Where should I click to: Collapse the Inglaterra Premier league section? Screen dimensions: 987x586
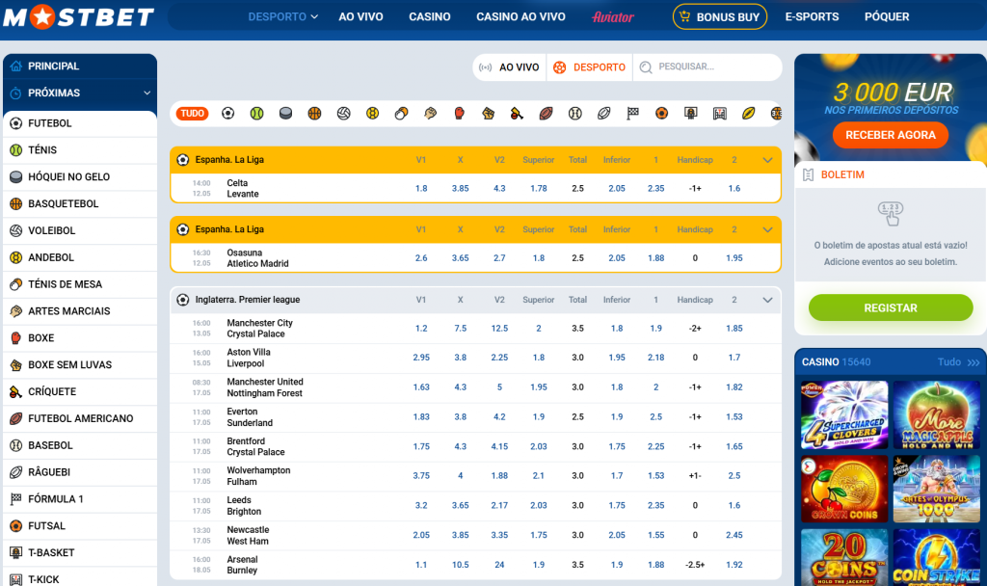point(767,301)
